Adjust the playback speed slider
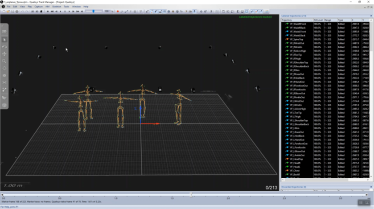 (x=94, y=12)
